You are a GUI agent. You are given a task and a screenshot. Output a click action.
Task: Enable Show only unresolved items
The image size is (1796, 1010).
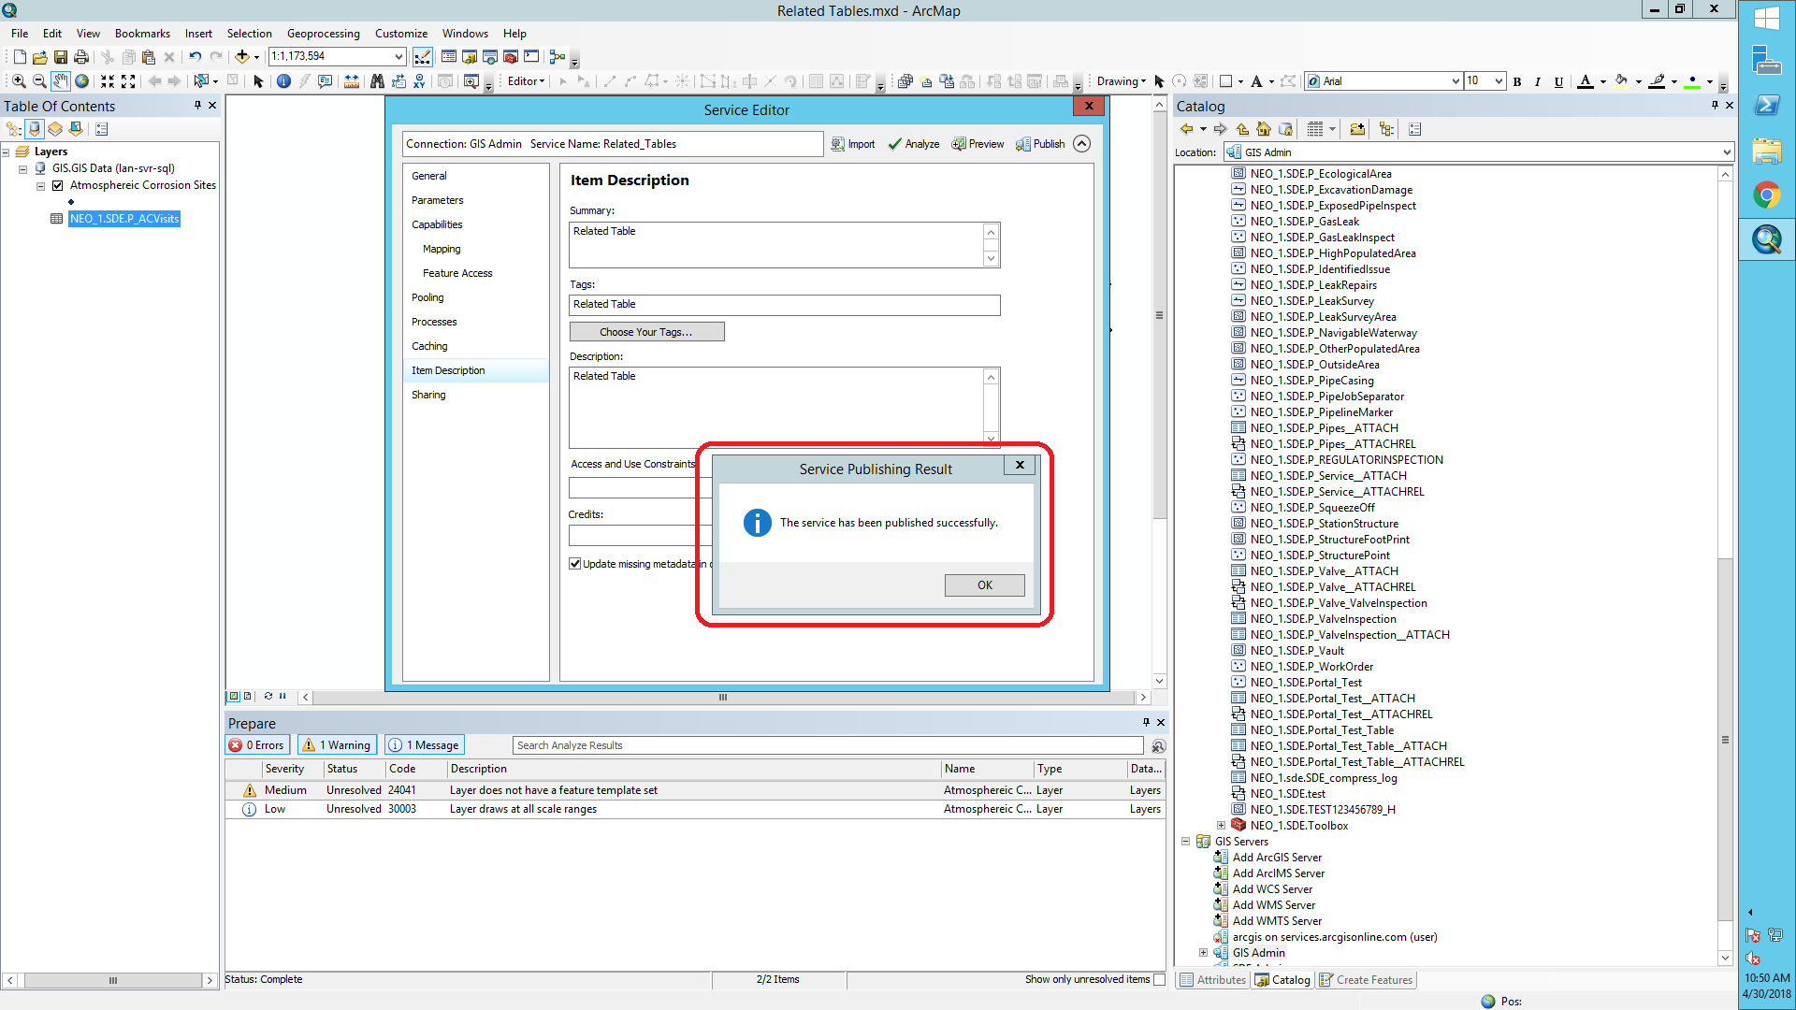coord(1160,979)
